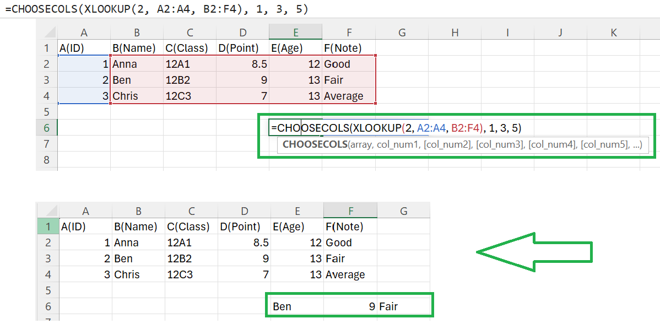Select column I header
Image resolution: width=660 pixels, height=329 pixels.
[x=507, y=33]
